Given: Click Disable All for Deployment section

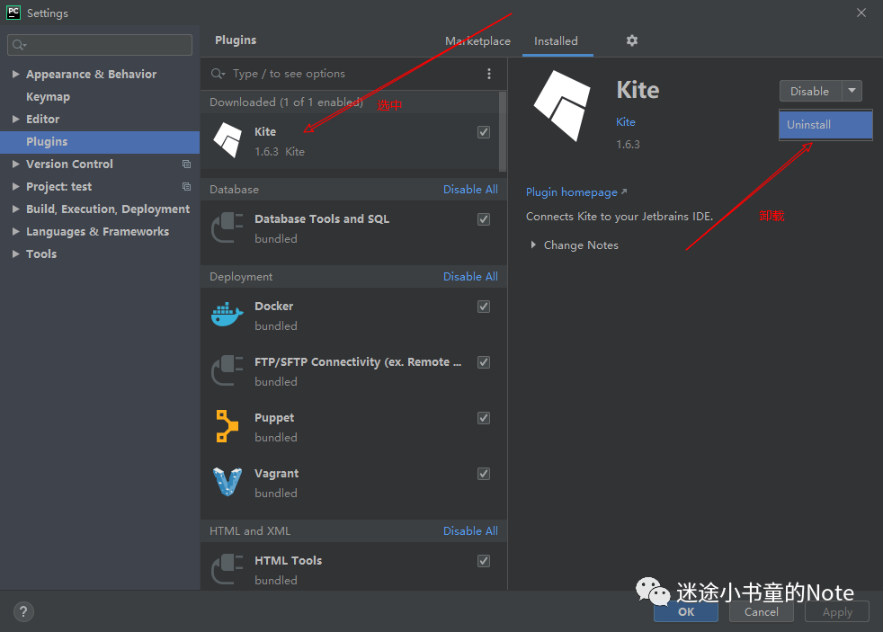Looking at the screenshot, I should point(470,277).
